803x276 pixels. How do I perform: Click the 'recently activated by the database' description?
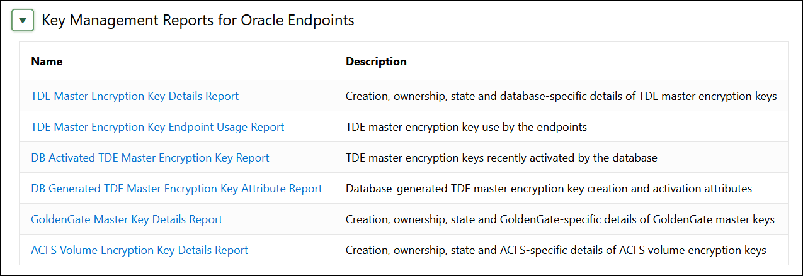(501, 158)
